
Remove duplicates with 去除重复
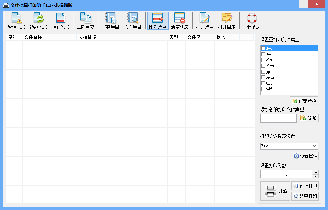[85, 21]
